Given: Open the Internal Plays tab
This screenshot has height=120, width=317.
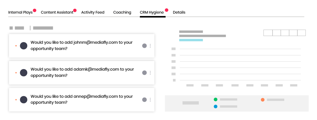Looking at the screenshot, I should (20, 12).
